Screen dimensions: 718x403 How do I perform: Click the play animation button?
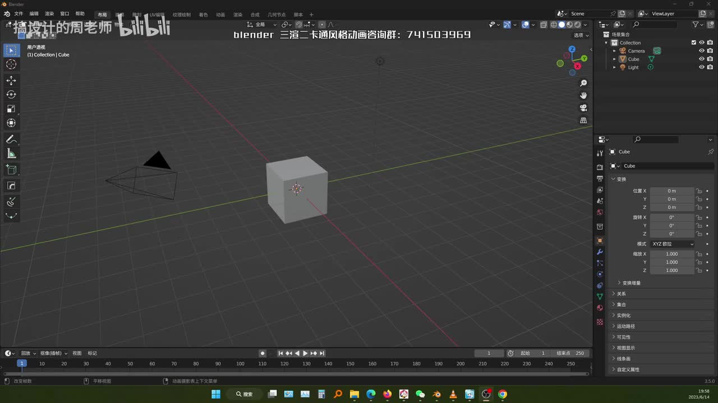click(305, 353)
